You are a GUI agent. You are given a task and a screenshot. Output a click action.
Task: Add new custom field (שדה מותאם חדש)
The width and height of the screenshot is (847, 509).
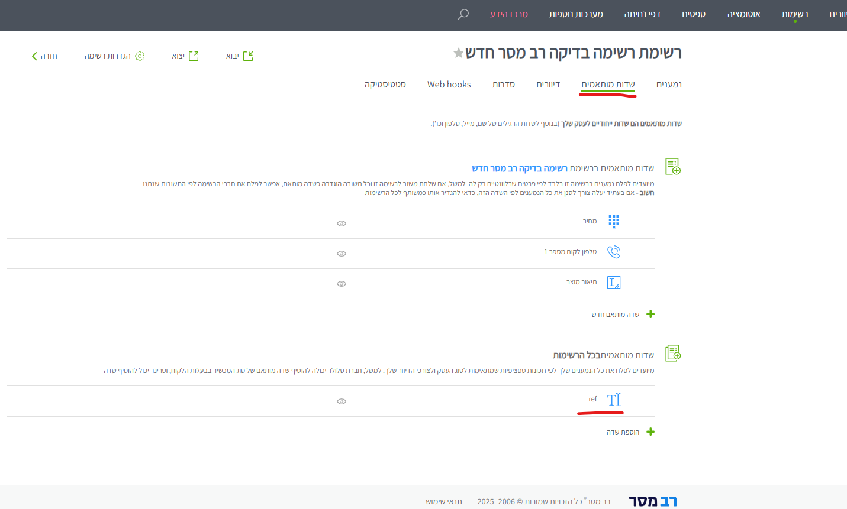[x=623, y=315]
